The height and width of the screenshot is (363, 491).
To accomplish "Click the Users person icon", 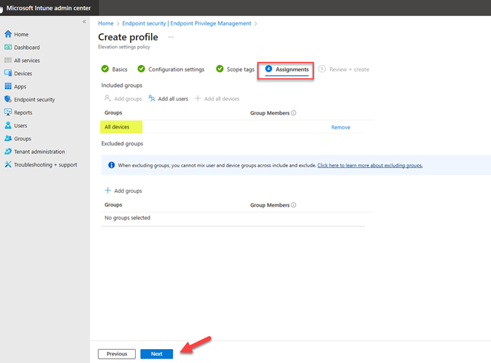I will (x=8, y=126).
